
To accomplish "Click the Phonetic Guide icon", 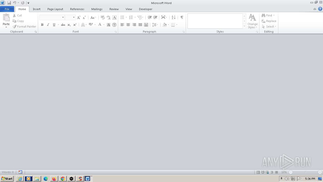I will 109,17.
